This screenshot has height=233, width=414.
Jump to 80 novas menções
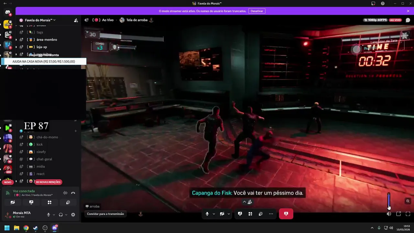(x=48, y=182)
